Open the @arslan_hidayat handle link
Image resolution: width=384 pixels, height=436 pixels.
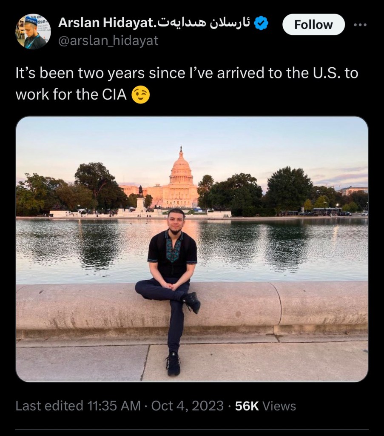(108, 40)
